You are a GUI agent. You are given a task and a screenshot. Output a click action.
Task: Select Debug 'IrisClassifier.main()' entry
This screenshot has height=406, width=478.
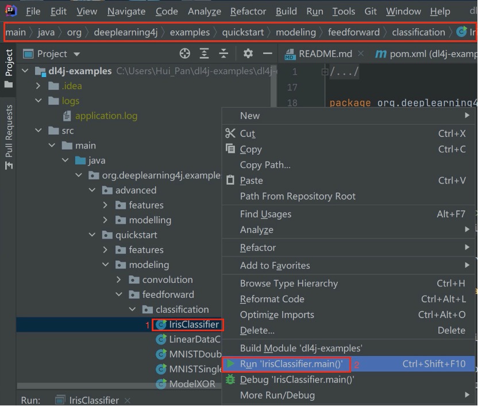pos(348,380)
